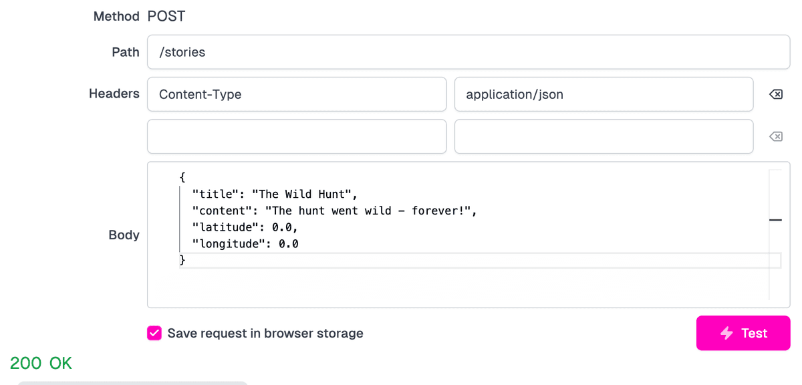802x385 pixels.
Task: Edit the application/json header value field
Action: pyautogui.click(x=603, y=94)
